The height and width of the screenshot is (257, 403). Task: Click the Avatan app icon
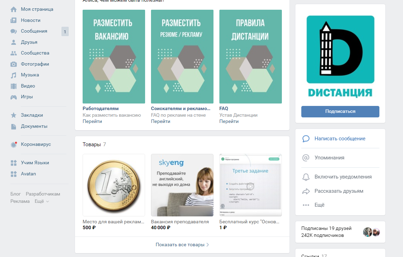pyautogui.click(x=14, y=174)
